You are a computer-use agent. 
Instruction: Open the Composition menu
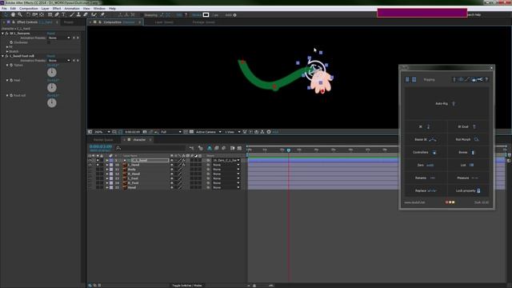coord(29,9)
